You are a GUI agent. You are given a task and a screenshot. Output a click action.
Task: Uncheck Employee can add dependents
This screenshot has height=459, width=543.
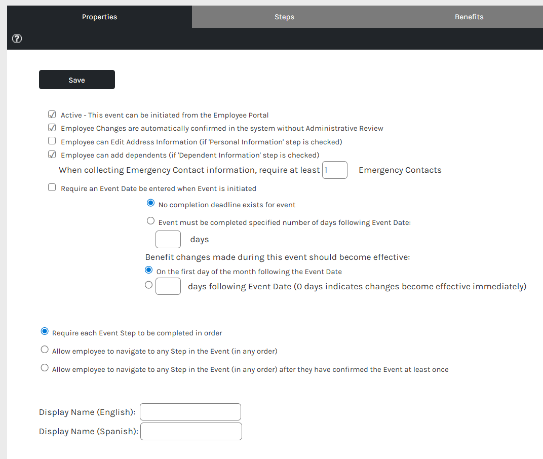coord(52,154)
